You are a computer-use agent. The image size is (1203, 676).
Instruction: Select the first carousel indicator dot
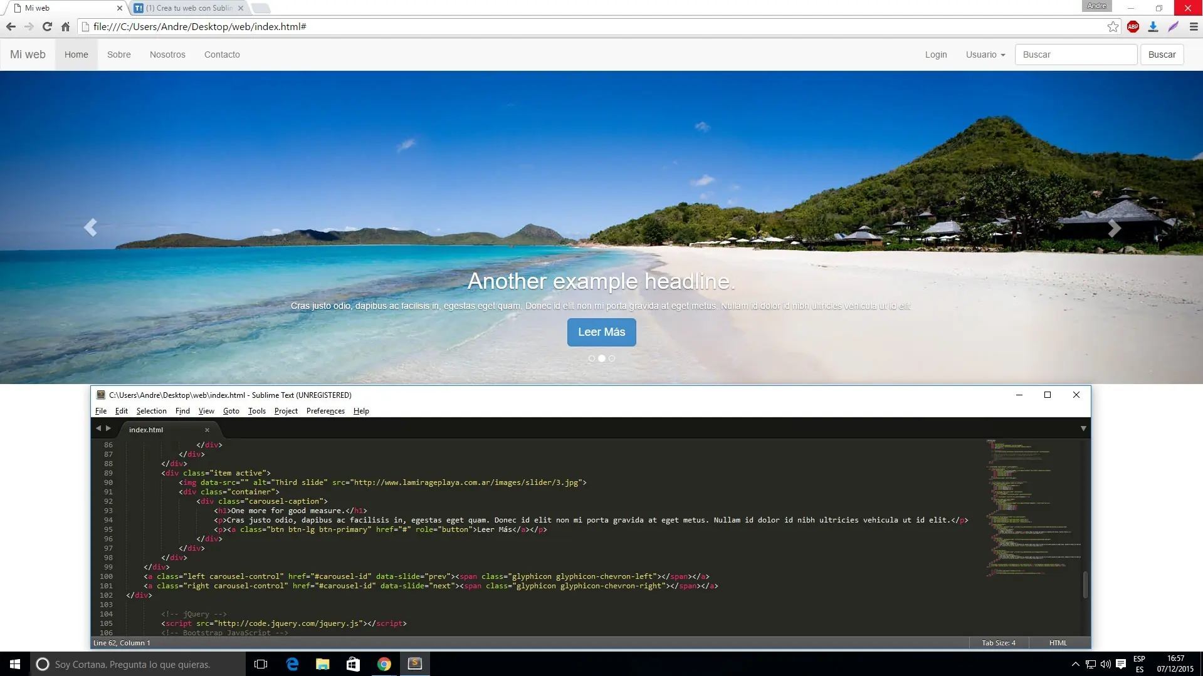coord(592,358)
